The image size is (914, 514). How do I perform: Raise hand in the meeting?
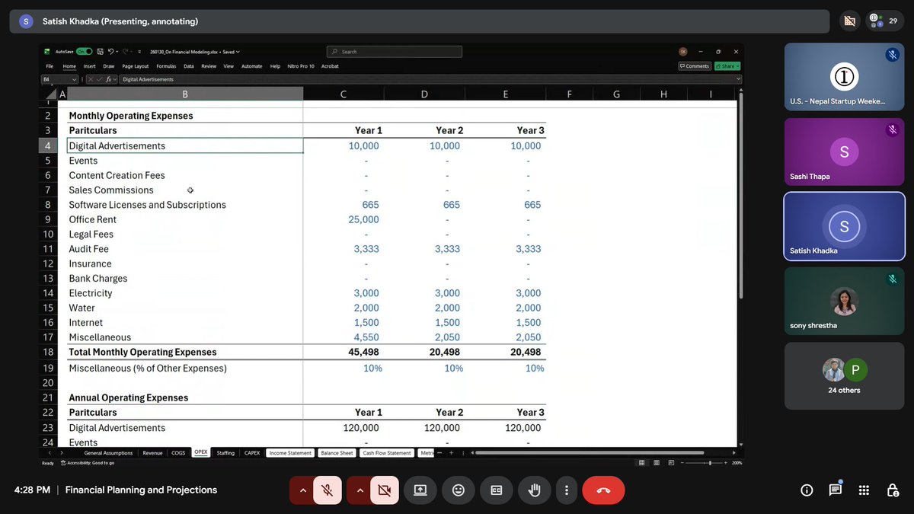(x=535, y=490)
